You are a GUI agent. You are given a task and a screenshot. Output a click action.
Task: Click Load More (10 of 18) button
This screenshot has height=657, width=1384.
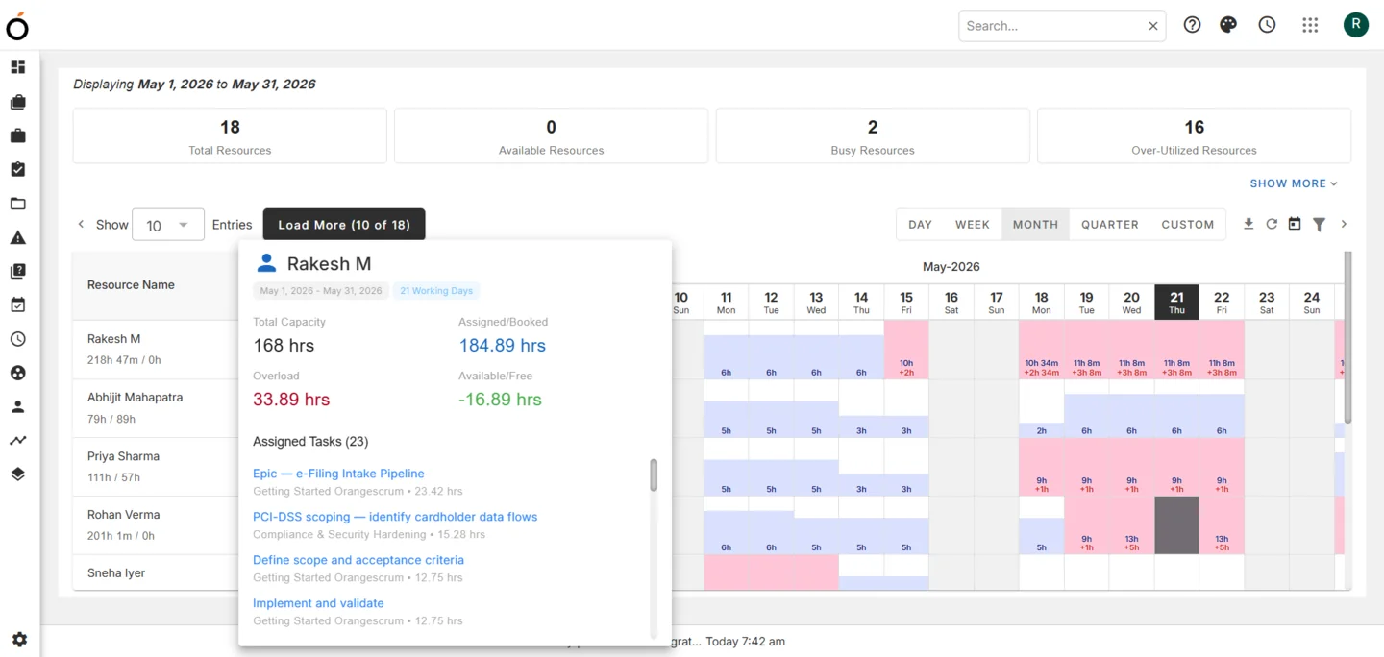pyautogui.click(x=344, y=225)
